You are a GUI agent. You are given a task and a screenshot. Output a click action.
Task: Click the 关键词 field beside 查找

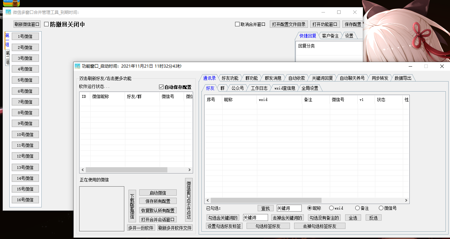coord(289,208)
